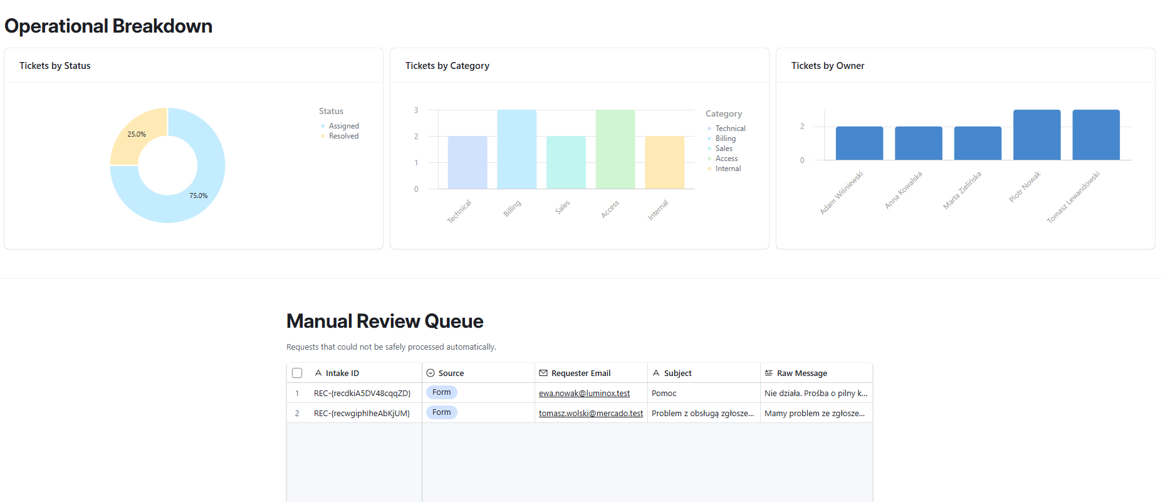Click the Internal legend entry
The image size is (1175, 502).
tap(724, 169)
